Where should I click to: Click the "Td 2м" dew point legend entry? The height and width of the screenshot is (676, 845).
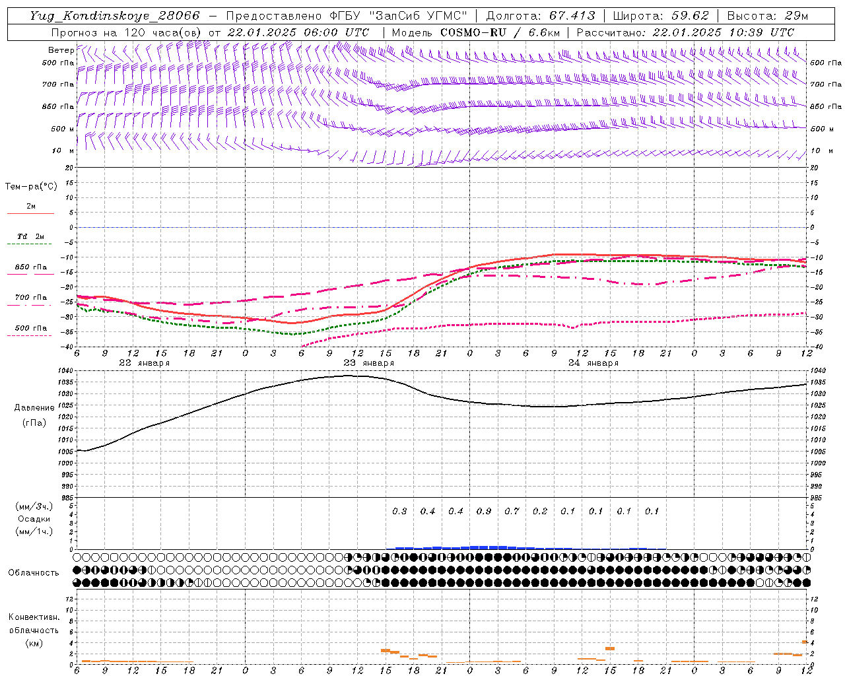click(x=31, y=236)
